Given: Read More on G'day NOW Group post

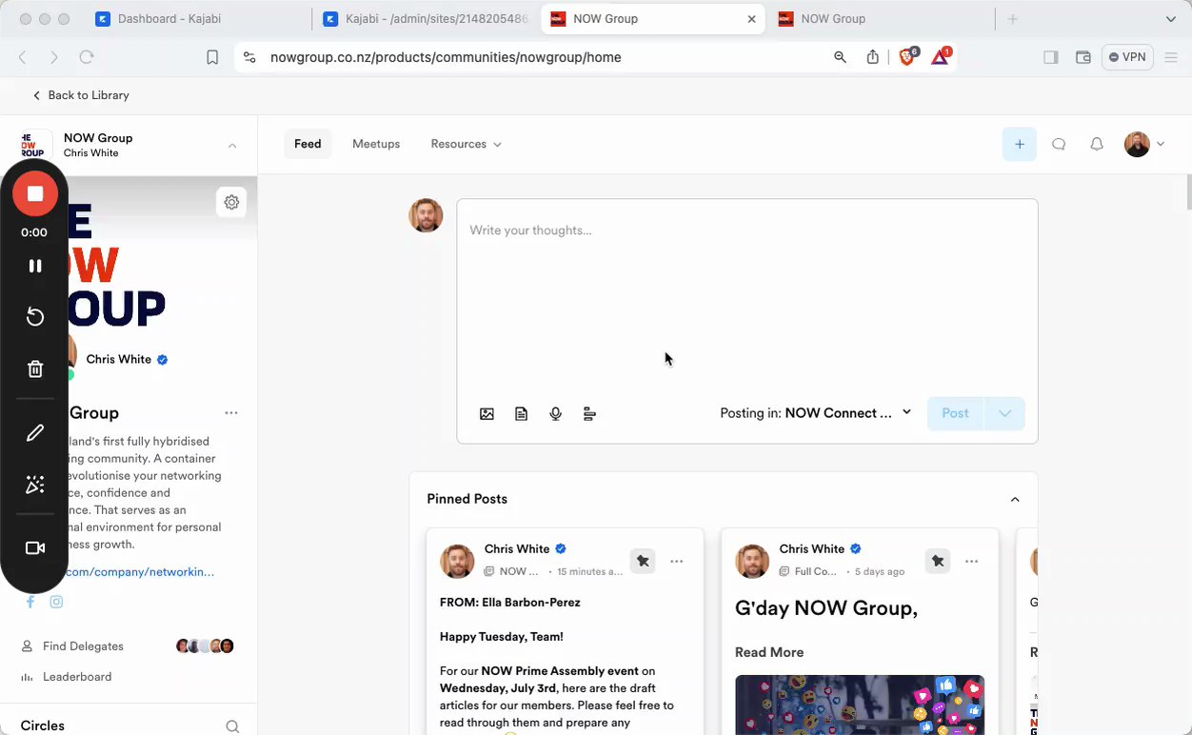Looking at the screenshot, I should [x=769, y=652].
